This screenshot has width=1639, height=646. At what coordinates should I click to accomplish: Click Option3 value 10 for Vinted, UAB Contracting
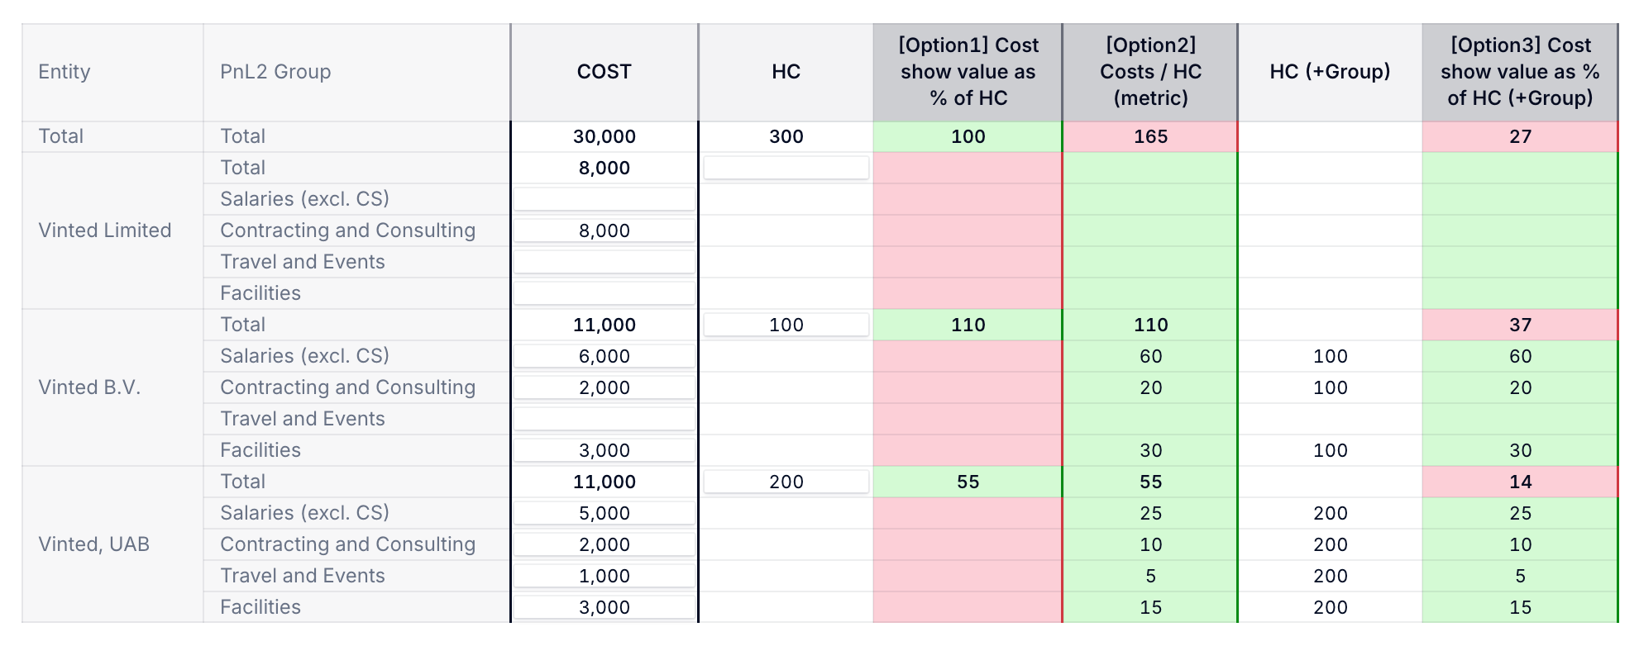(1520, 544)
